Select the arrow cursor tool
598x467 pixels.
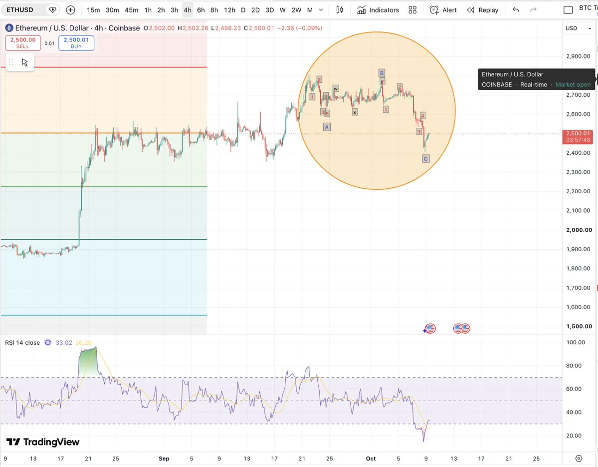[x=25, y=62]
